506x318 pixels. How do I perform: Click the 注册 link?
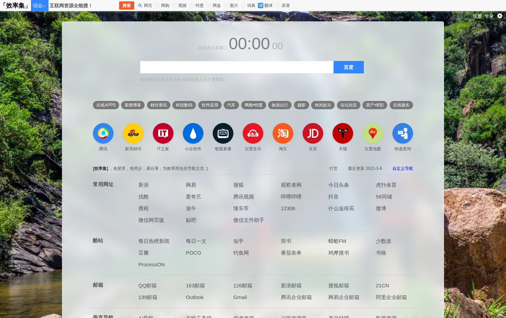(x=477, y=16)
